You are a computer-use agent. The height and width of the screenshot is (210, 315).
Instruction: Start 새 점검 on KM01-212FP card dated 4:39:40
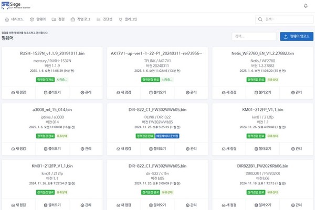229,149
